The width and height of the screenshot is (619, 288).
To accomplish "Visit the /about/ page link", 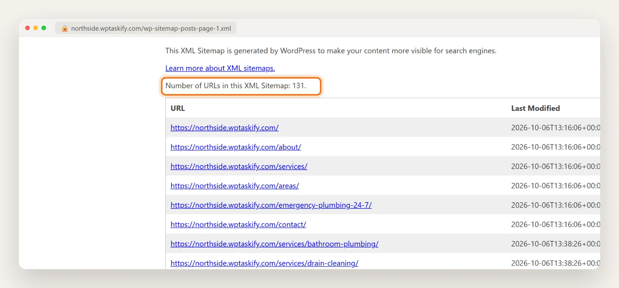I will (236, 147).
